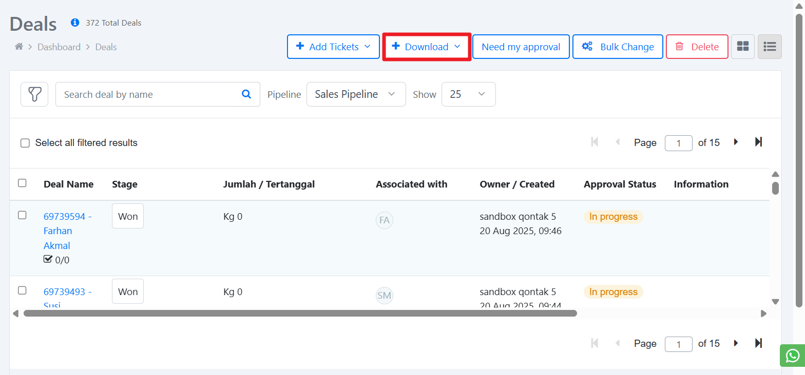Click the horizontal table scrollbar
Viewport: 805px width, 375px height.
click(x=300, y=313)
